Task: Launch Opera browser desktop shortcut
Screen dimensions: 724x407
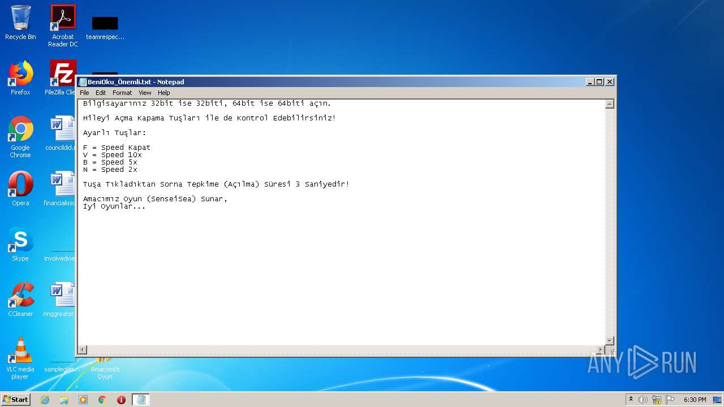Action: pos(20,189)
